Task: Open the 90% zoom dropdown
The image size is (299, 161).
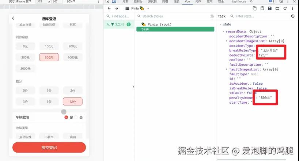Action: coord(71,1)
